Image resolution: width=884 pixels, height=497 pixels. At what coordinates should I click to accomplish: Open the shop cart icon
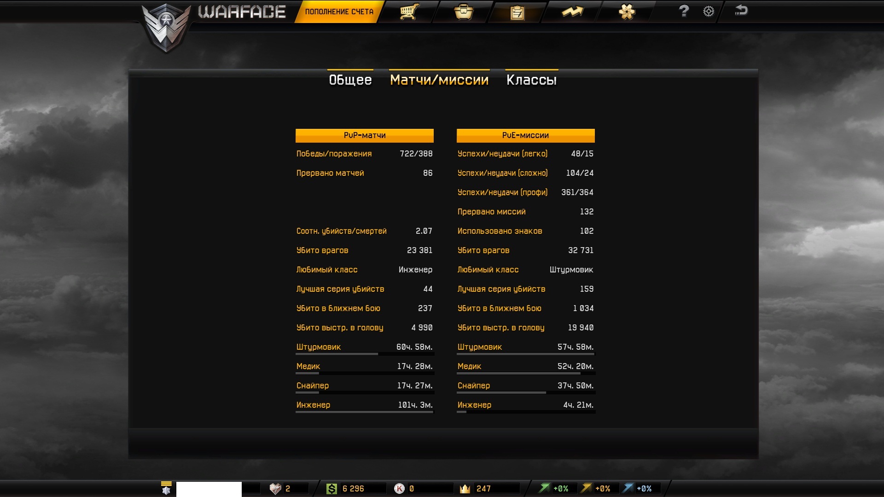pyautogui.click(x=409, y=12)
